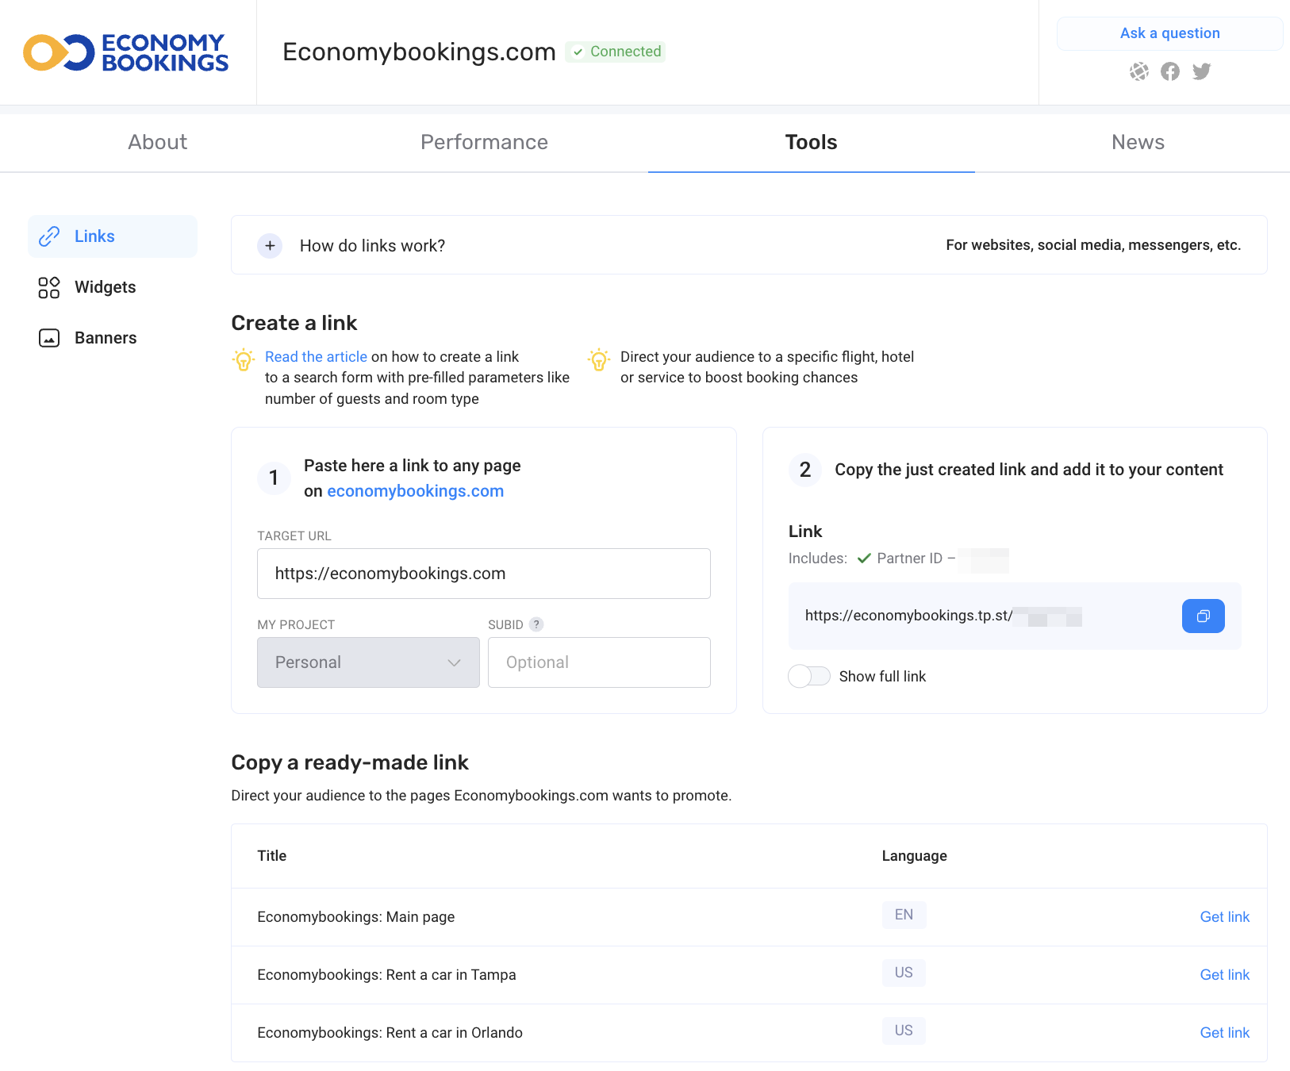The width and height of the screenshot is (1290, 1071).
Task: Click the lightbulb icon beside Direct your audience
Action: tap(599, 359)
